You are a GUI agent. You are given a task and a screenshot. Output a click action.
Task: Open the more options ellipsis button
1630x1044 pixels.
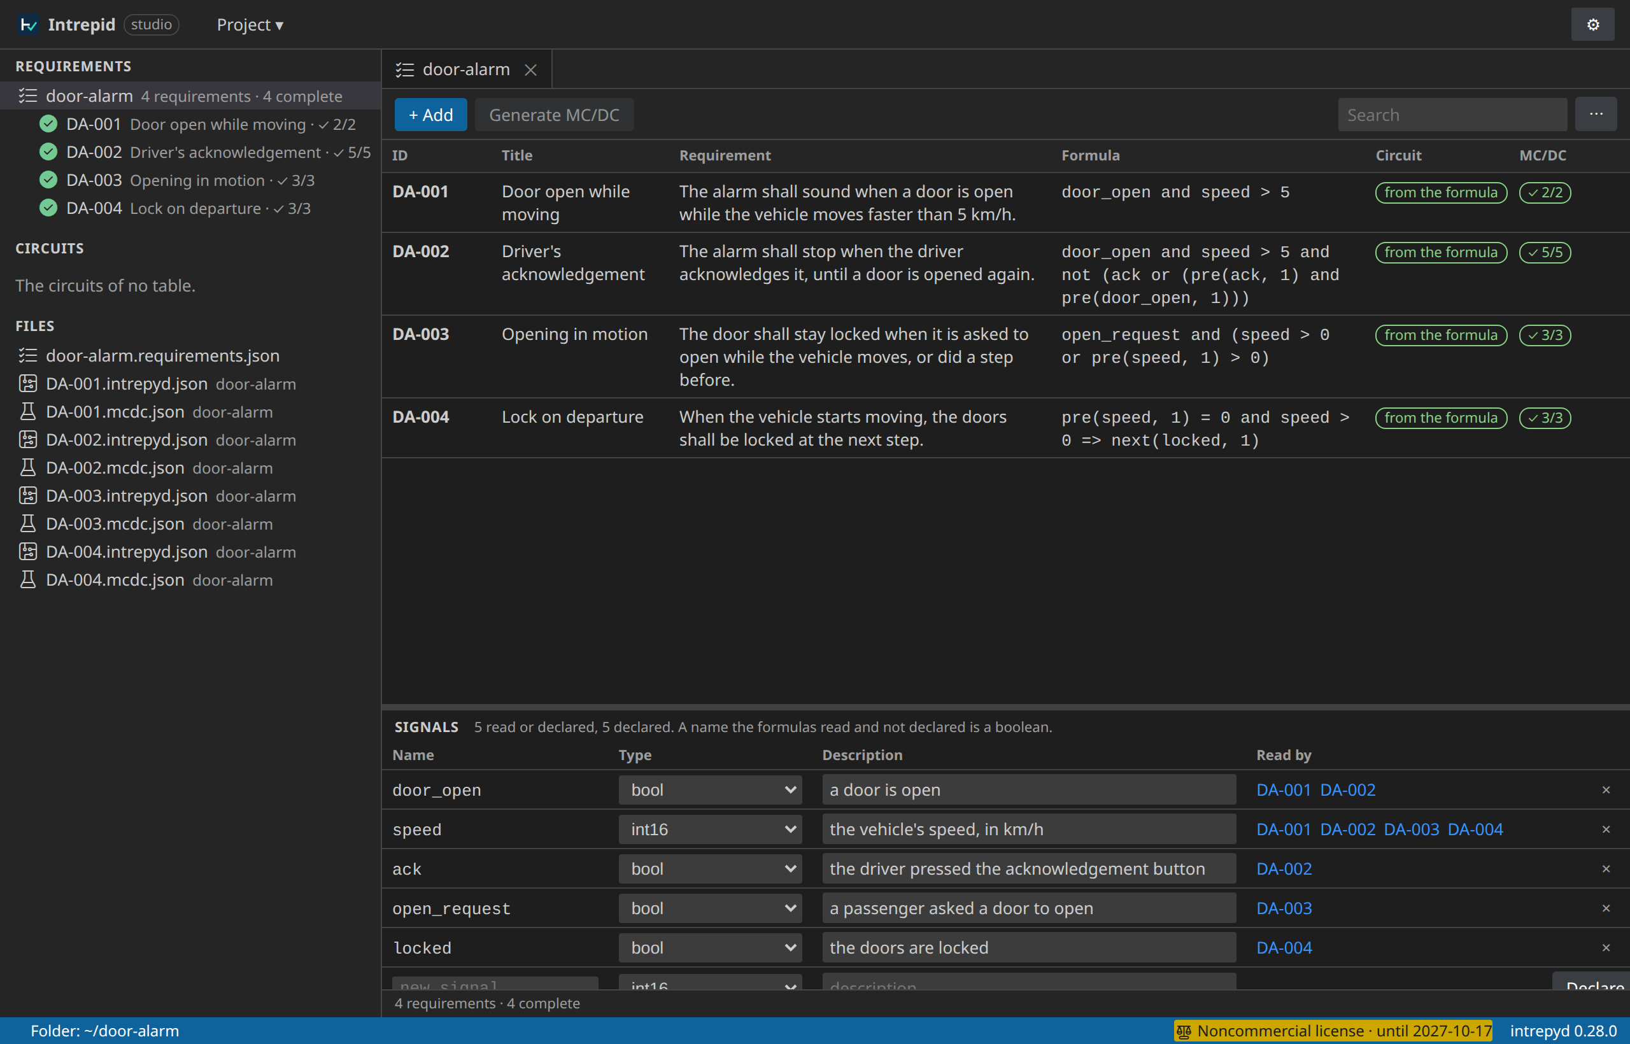(x=1596, y=115)
